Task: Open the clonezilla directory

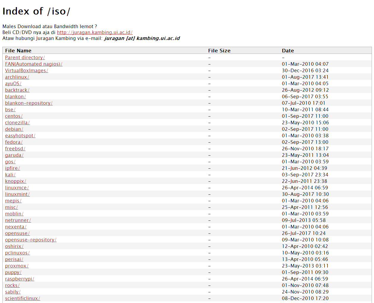Action: pyautogui.click(x=17, y=123)
